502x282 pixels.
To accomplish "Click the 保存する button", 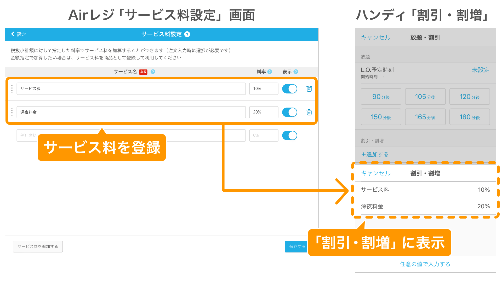I will [297, 246].
